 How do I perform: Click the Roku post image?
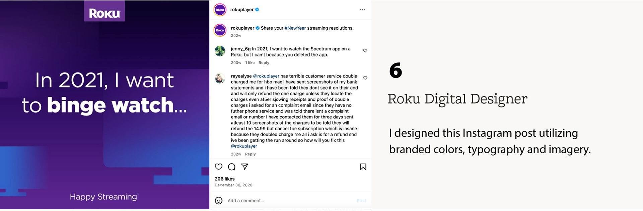click(104, 105)
